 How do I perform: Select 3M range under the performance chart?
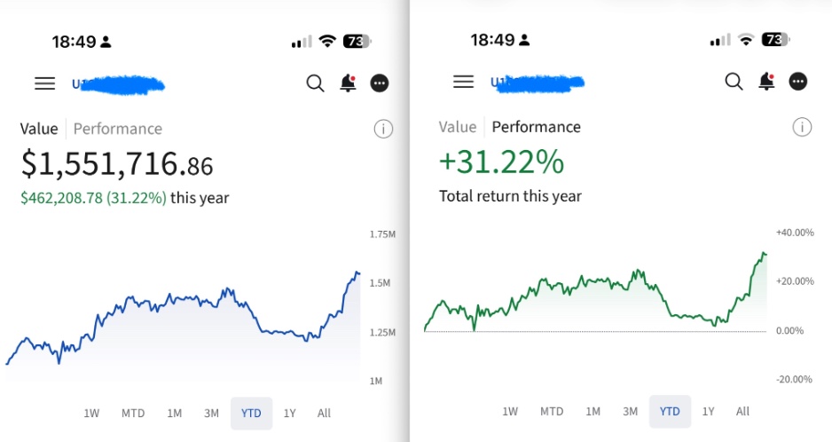pyautogui.click(x=631, y=411)
